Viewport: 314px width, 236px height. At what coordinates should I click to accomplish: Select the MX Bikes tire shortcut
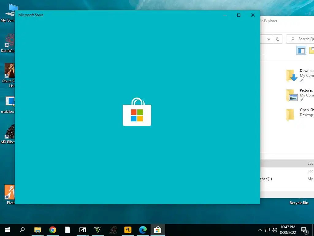7,134
